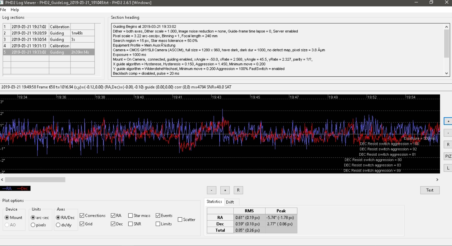
Task: Click the down arrow of the Section heading scrollbar
Action: pyautogui.click(x=447, y=73)
